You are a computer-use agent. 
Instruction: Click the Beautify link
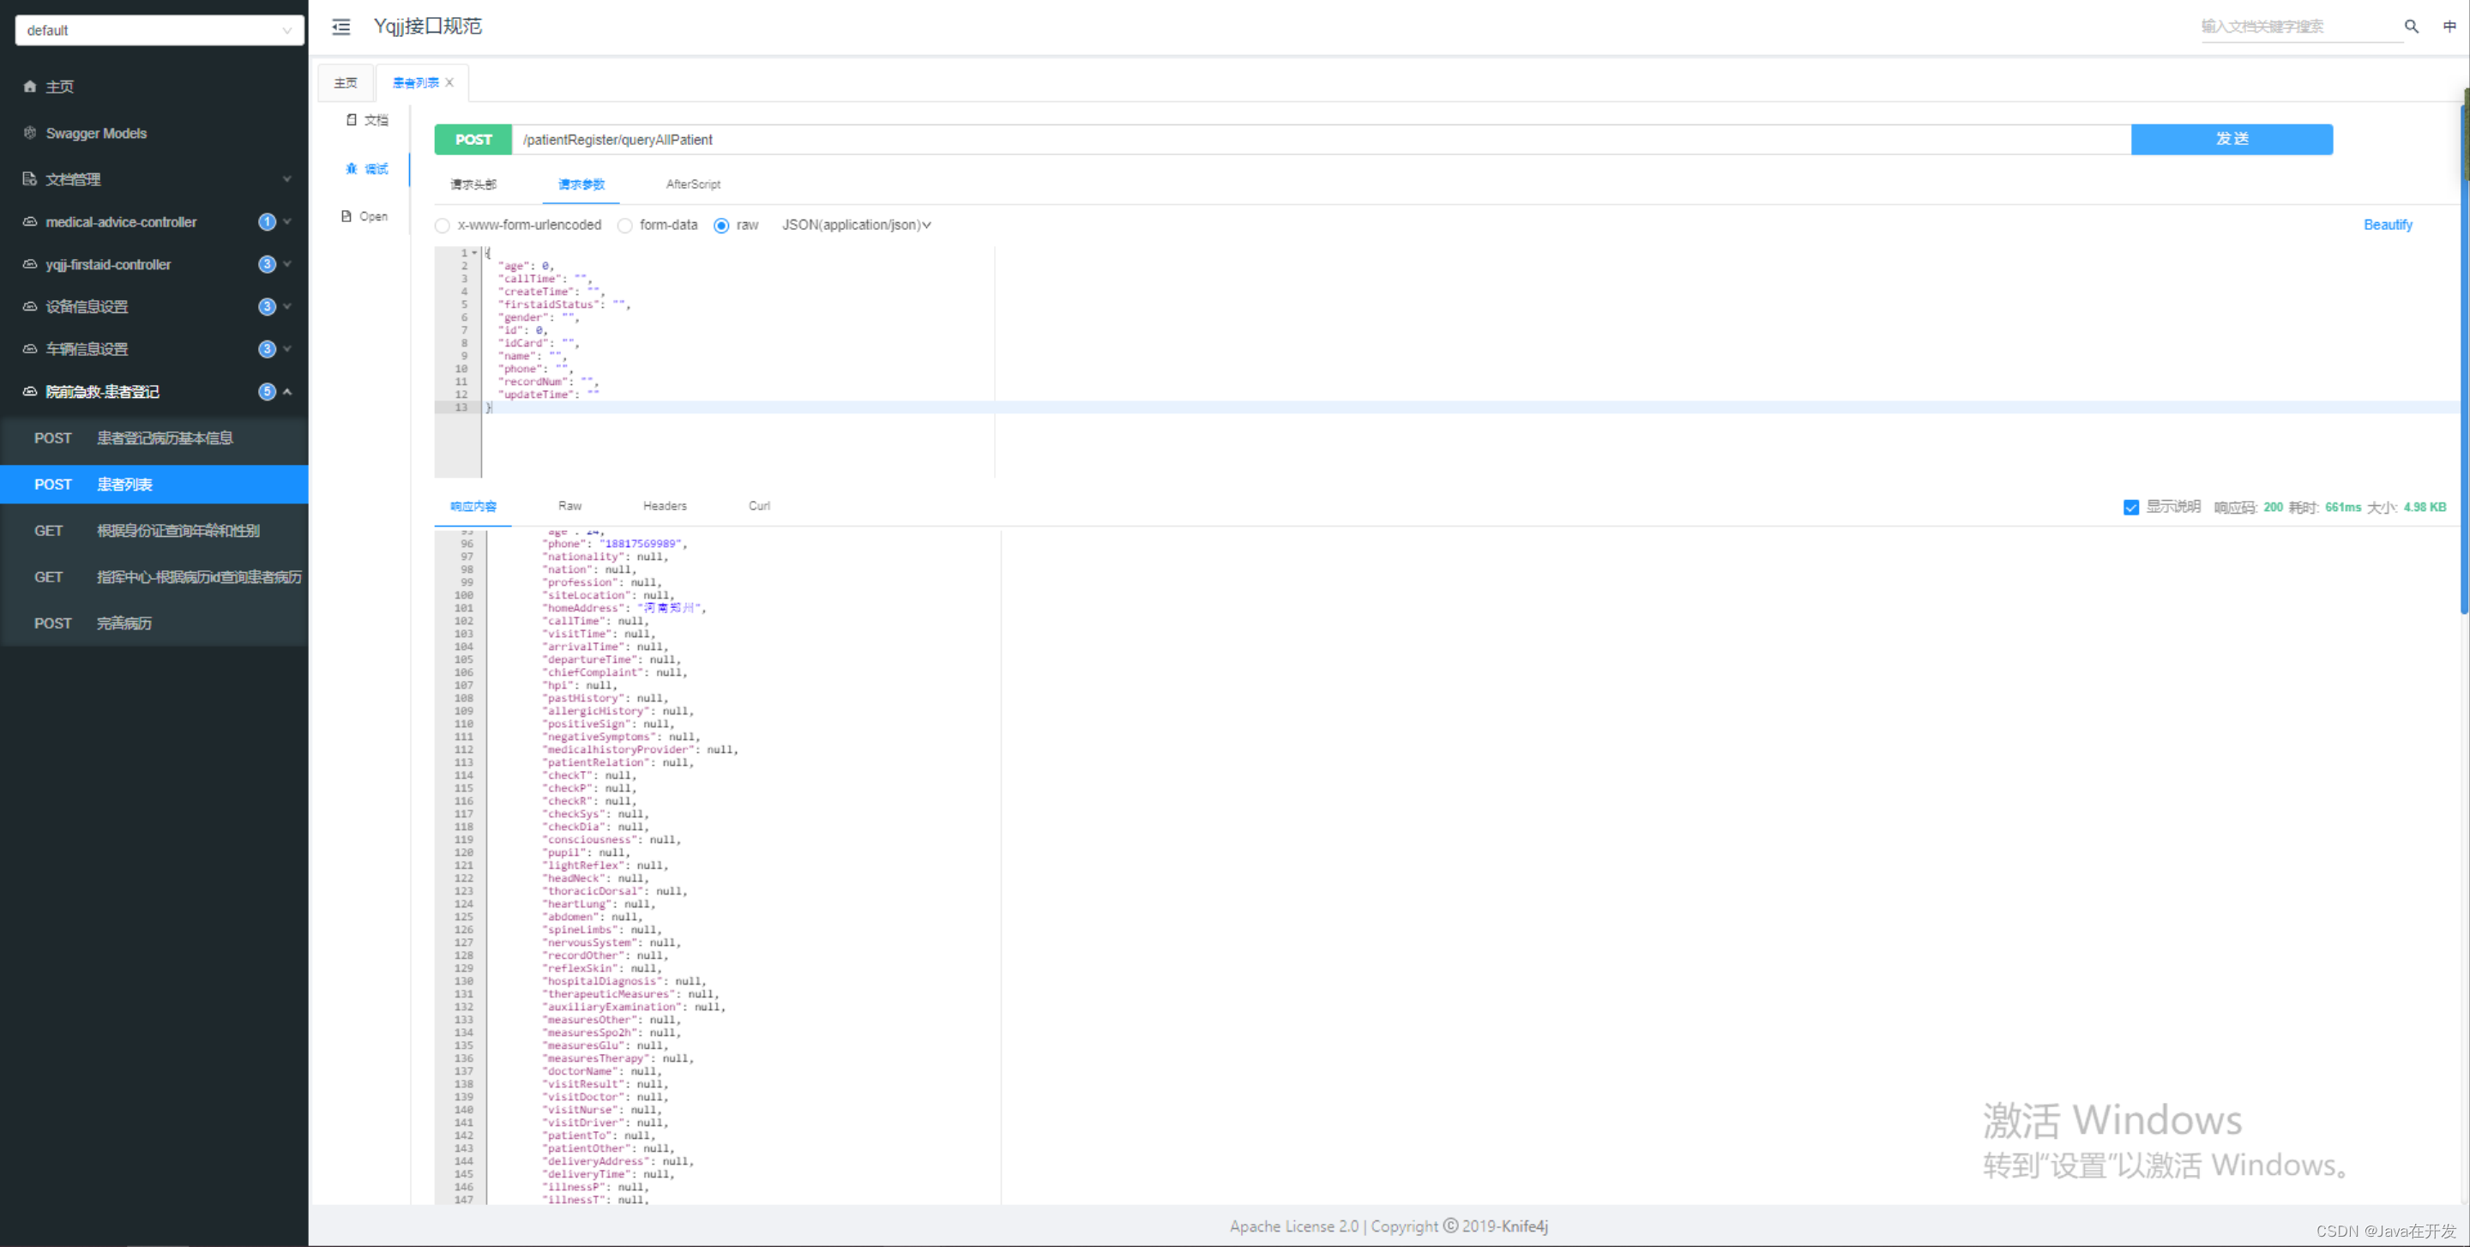(2388, 225)
